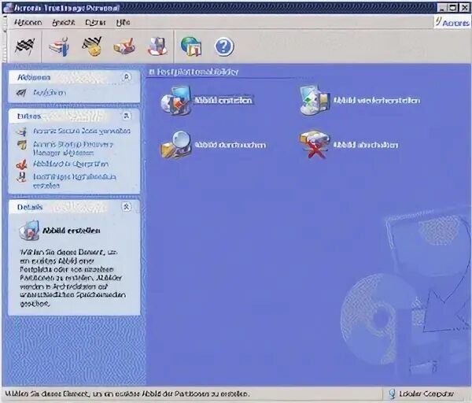Open the Ansicht menu
This screenshot has width=472, height=403.
63,22
